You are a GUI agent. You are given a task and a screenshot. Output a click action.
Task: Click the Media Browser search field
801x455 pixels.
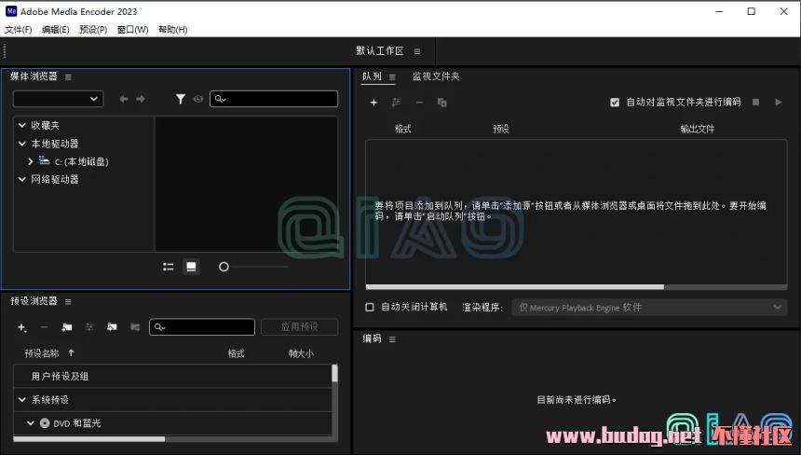[274, 99]
